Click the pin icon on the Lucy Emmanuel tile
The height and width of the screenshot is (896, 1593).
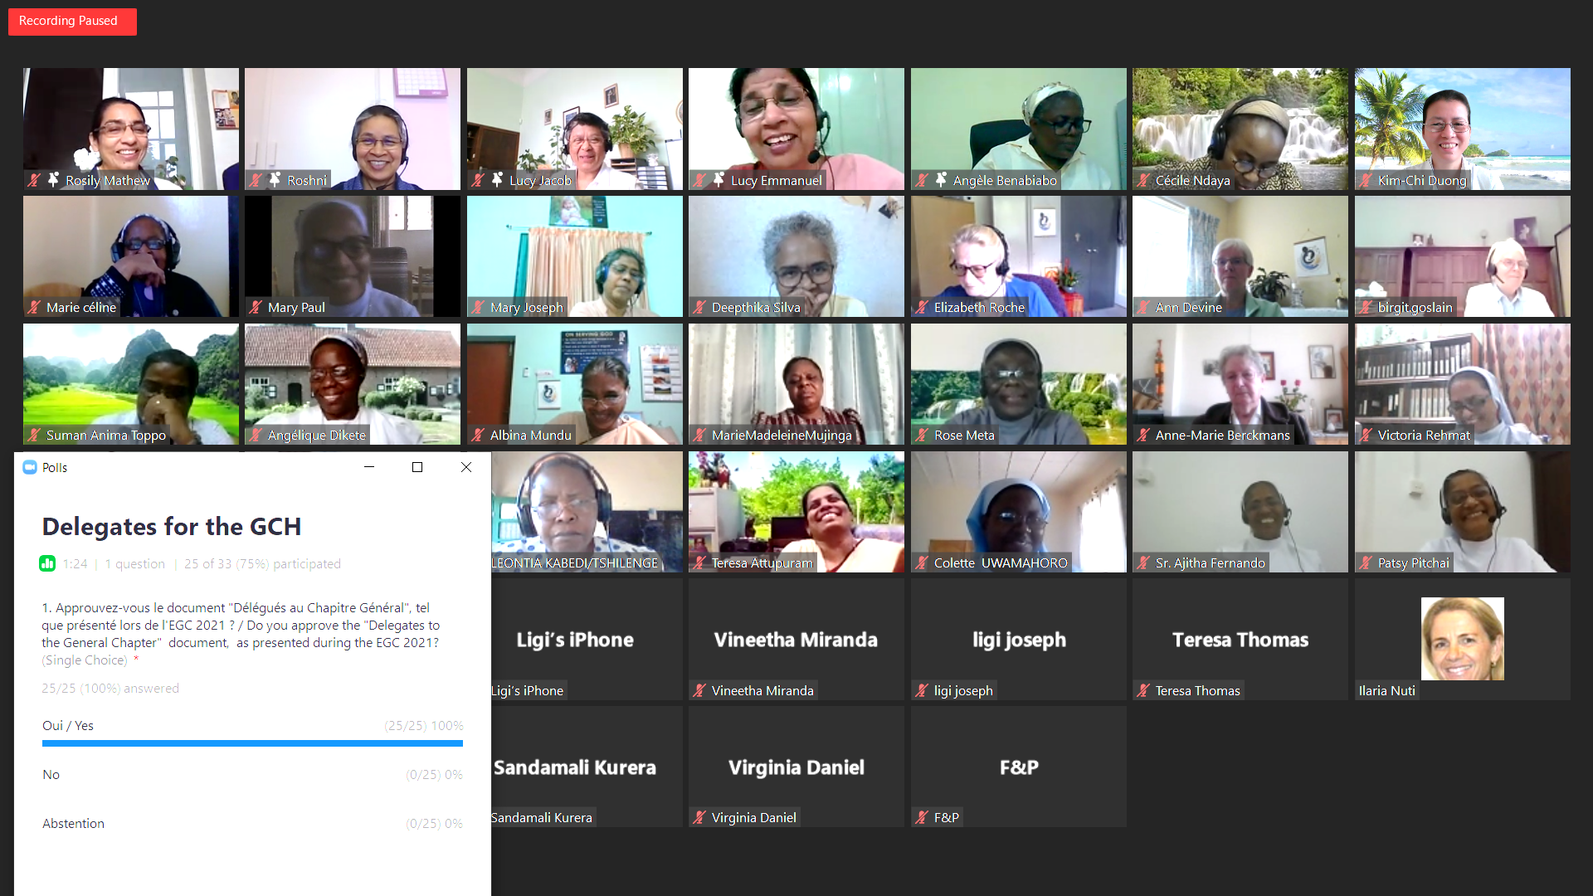click(x=719, y=179)
